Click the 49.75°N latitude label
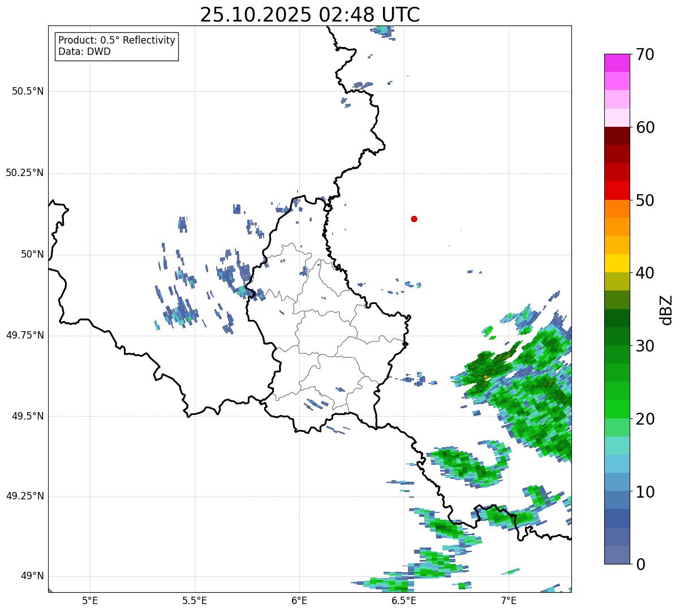The image size is (680, 612). coord(25,335)
